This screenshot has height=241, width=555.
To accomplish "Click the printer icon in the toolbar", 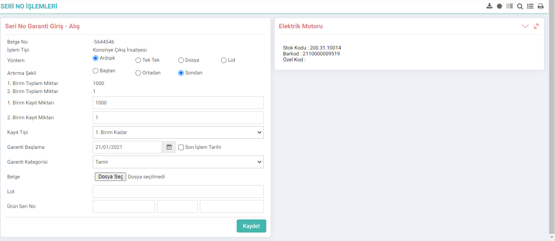I will 541,6.
